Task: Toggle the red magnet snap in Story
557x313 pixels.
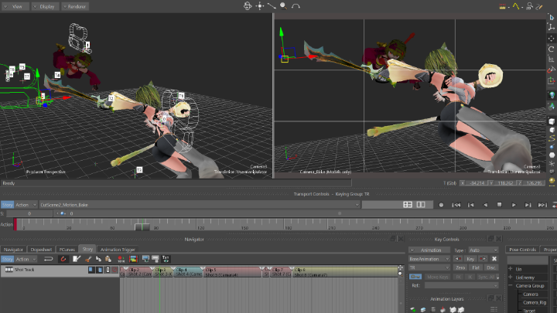Action: click(63, 259)
